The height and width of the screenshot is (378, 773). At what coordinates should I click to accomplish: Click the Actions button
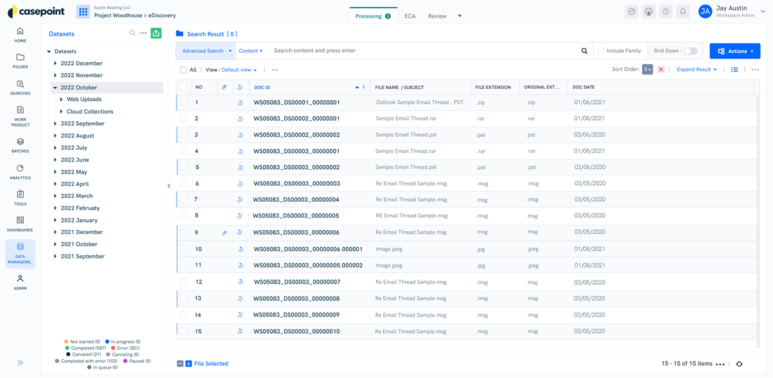click(734, 50)
